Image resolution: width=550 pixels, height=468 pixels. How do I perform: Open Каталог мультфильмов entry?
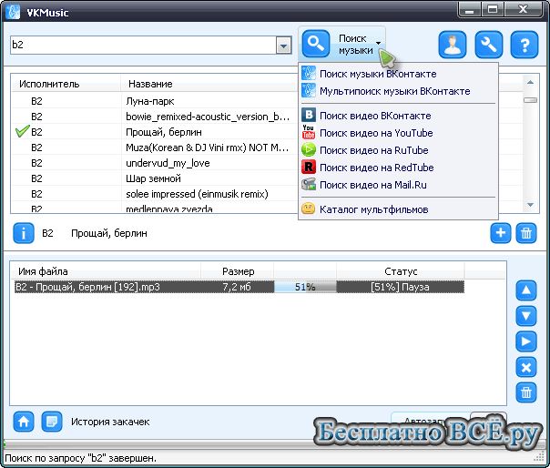click(398, 209)
